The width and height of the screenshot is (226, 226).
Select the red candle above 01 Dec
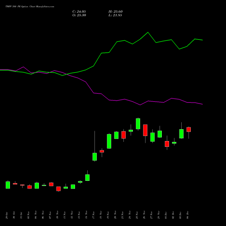167,144
